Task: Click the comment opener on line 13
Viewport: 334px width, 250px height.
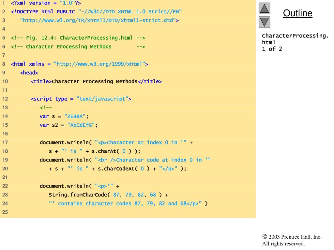Action: pyautogui.click(x=46, y=107)
